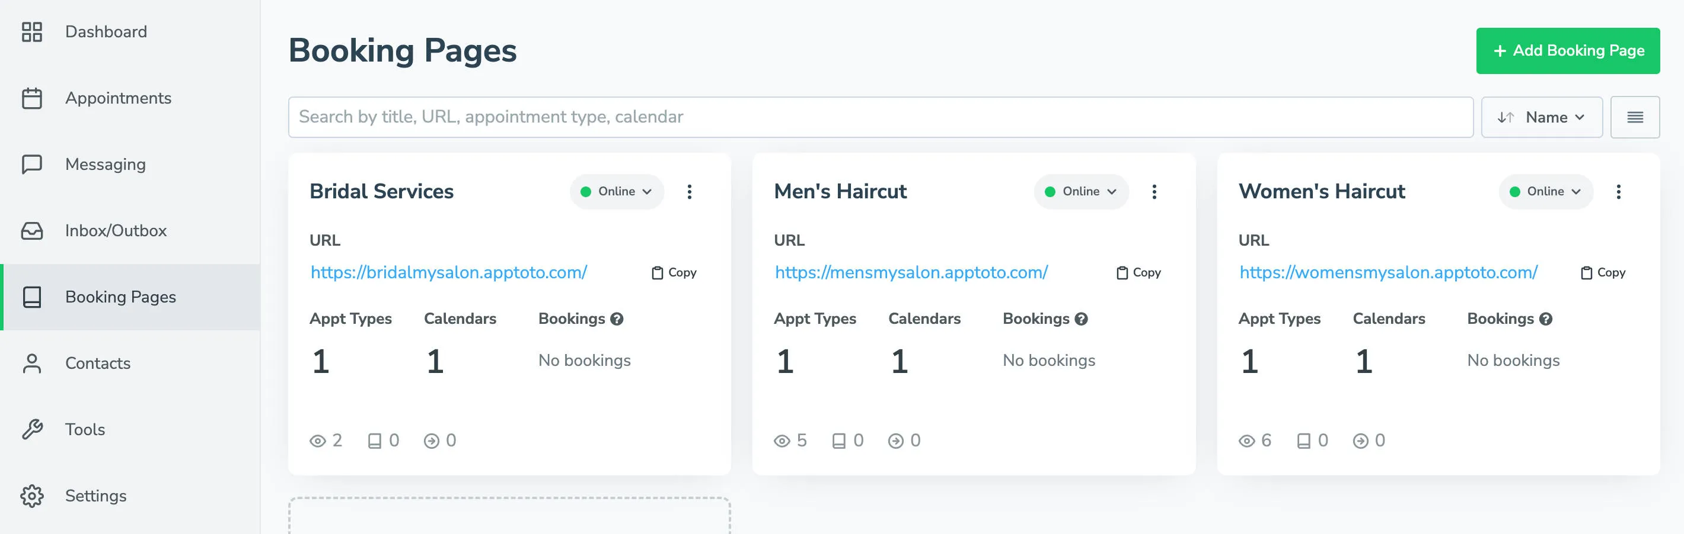1684x534 pixels.
Task: Open Settings via the gear icon
Action: pyautogui.click(x=31, y=496)
